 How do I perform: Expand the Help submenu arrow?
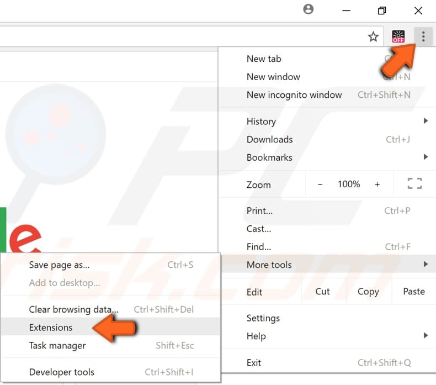point(426,335)
